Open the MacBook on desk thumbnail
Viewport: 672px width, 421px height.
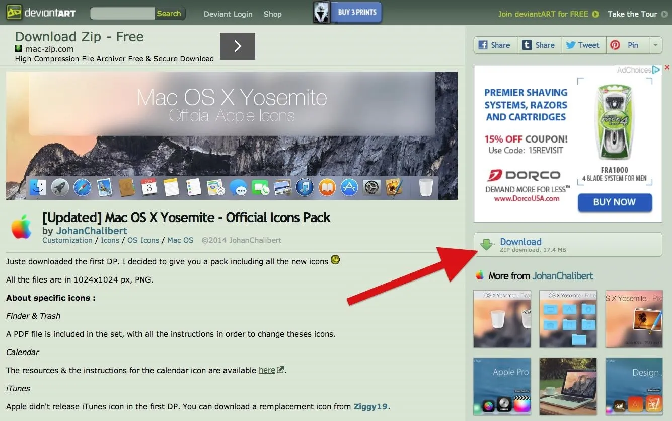click(x=568, y=387)
